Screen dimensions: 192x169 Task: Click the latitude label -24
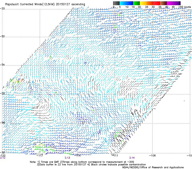coord(2,64)
